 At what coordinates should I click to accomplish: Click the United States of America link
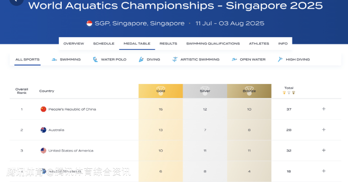tap(71, 150)
